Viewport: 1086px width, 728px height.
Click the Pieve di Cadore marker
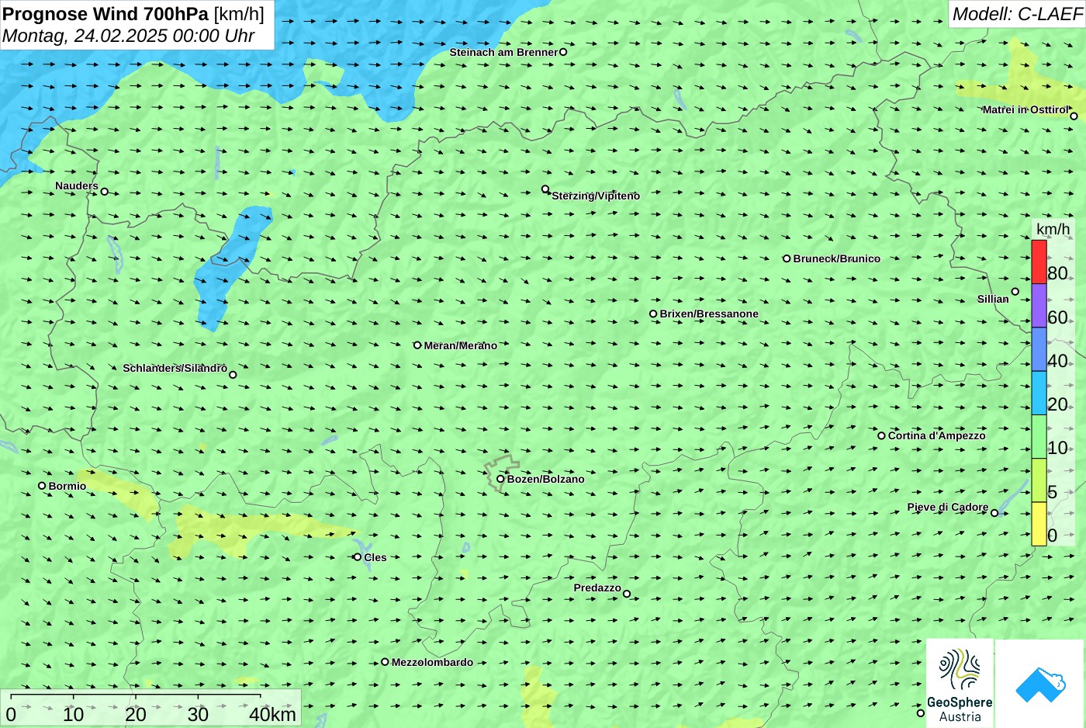(994, 513)
